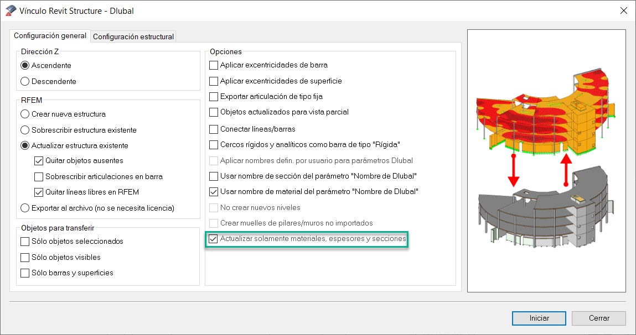Enable Sólo objetos visibles checkbox
The width and height of the screenshot is (636, 335).
pyautogui.click(x=25, y=257)
